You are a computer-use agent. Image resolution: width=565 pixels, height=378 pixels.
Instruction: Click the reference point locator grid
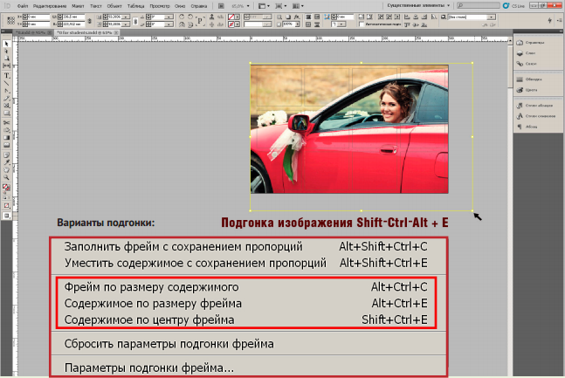tap(10, 21)
